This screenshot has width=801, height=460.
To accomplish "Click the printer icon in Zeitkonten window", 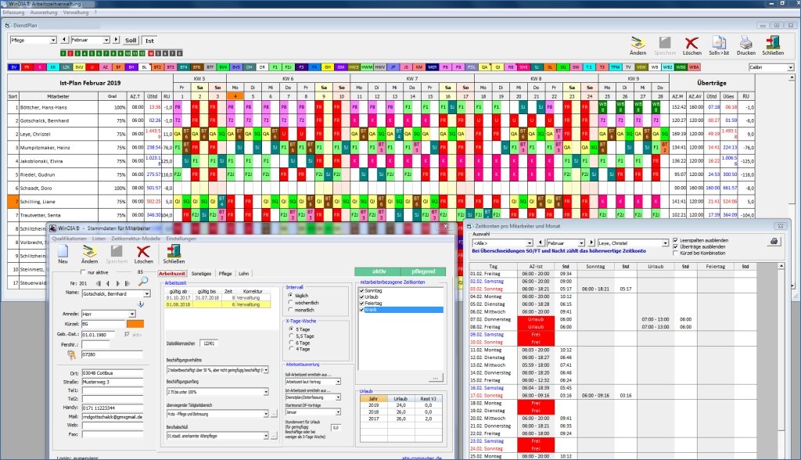I will 774,241.
